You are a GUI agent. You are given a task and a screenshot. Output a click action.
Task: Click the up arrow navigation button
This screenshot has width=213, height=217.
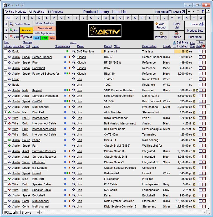click(x=193, y=12)
